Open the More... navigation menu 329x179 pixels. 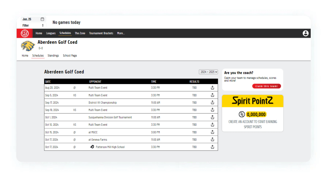click(x=121, y=33)
